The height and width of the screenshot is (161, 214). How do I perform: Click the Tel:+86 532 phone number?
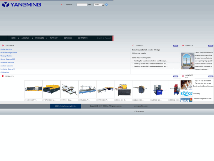tap(203, 81)
